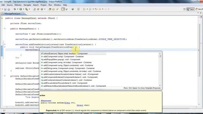Click the green Run button

tap(21, 9)
